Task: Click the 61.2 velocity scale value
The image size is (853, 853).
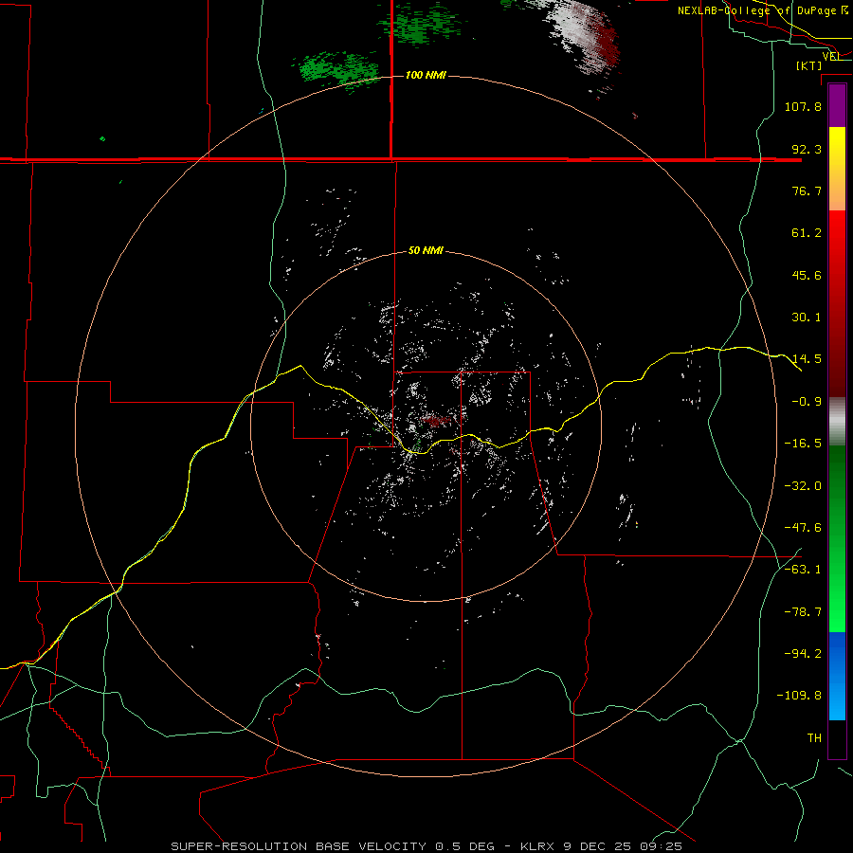Action: pos(807,233)
